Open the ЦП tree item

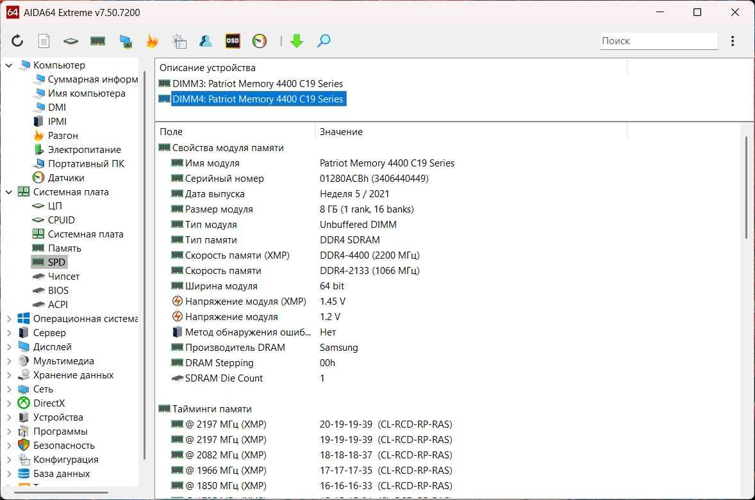(x=47, y=206)
